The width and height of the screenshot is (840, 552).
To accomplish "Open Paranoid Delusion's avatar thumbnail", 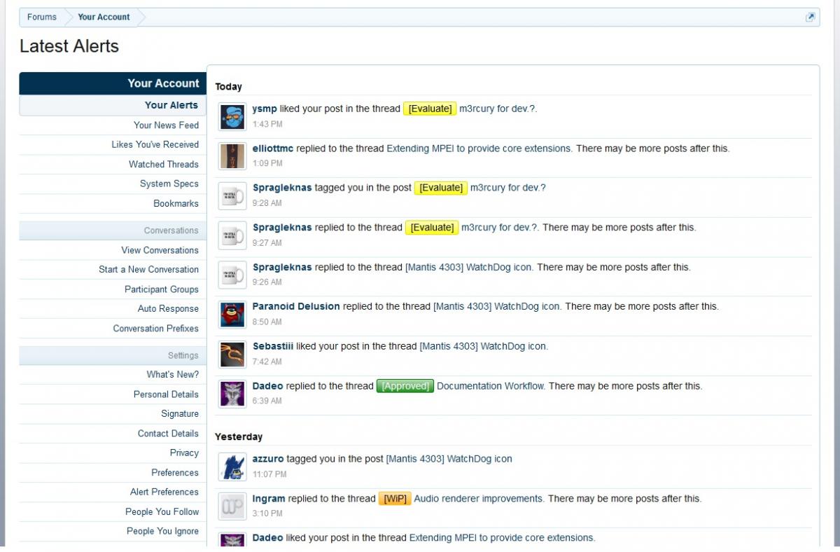I will point(232,315).
